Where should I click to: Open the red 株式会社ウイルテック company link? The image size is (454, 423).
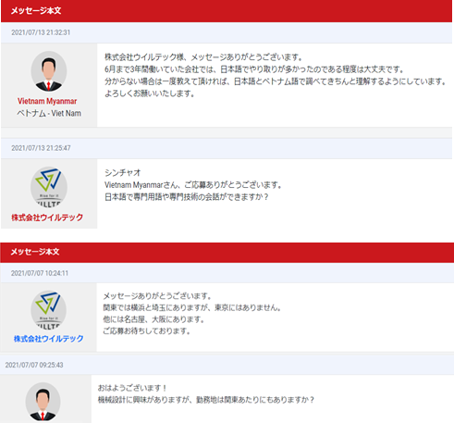[47, 218]
